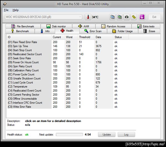Screen dimensions: 166x147
Task: Open the Help menu
Action: [x=15, y=10]
